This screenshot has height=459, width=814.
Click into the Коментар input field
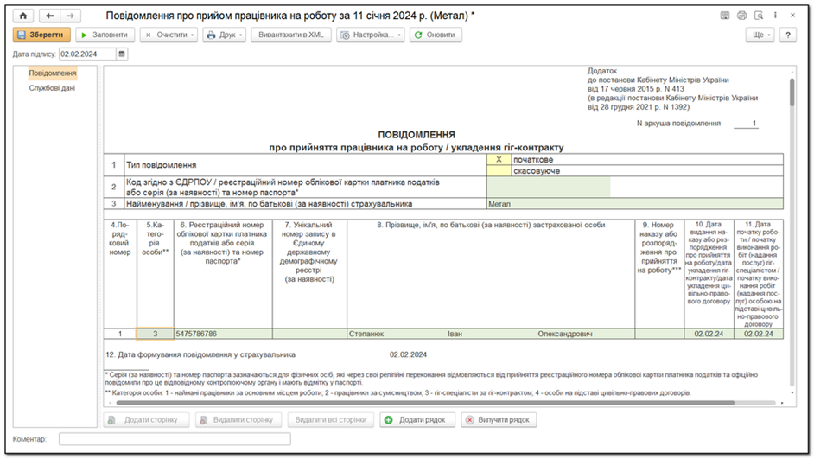(x=174, y=439)
